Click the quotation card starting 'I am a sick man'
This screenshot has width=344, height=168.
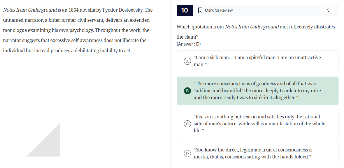pos(257,61)
